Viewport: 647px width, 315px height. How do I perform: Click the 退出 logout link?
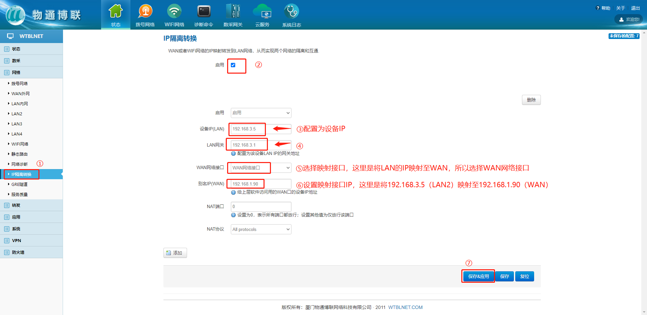click(635, 8)
